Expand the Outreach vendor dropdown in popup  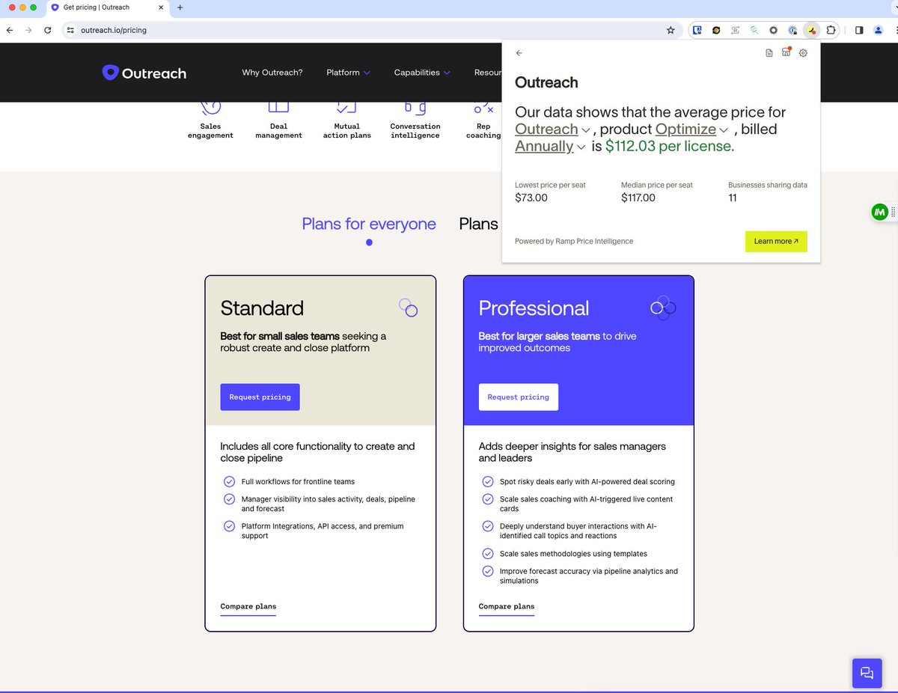point(553,129)
